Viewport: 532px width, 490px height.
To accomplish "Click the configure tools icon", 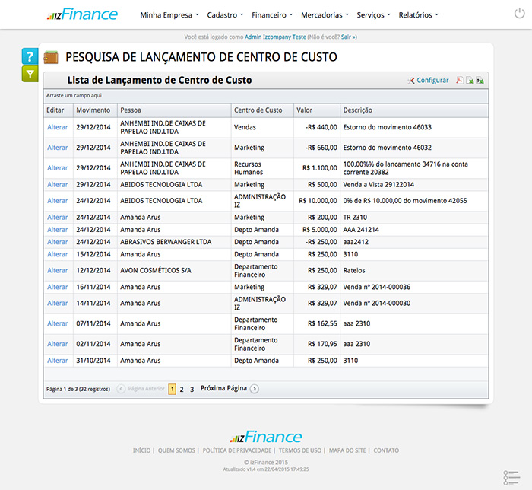I will 411,81.
